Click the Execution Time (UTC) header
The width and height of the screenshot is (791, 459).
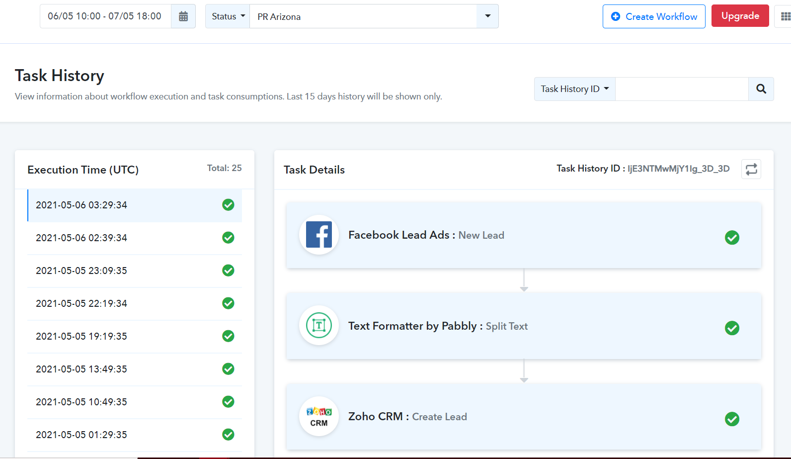click(x=83, y=170)
